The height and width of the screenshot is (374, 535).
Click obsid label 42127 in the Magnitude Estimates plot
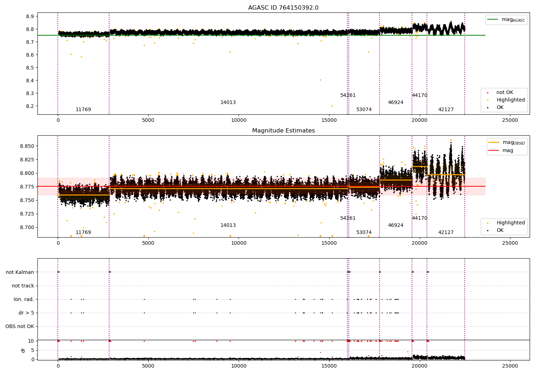446,233
